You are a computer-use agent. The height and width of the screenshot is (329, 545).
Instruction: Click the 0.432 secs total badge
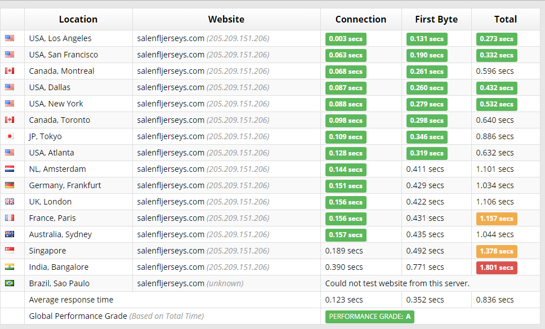[497, 88]
